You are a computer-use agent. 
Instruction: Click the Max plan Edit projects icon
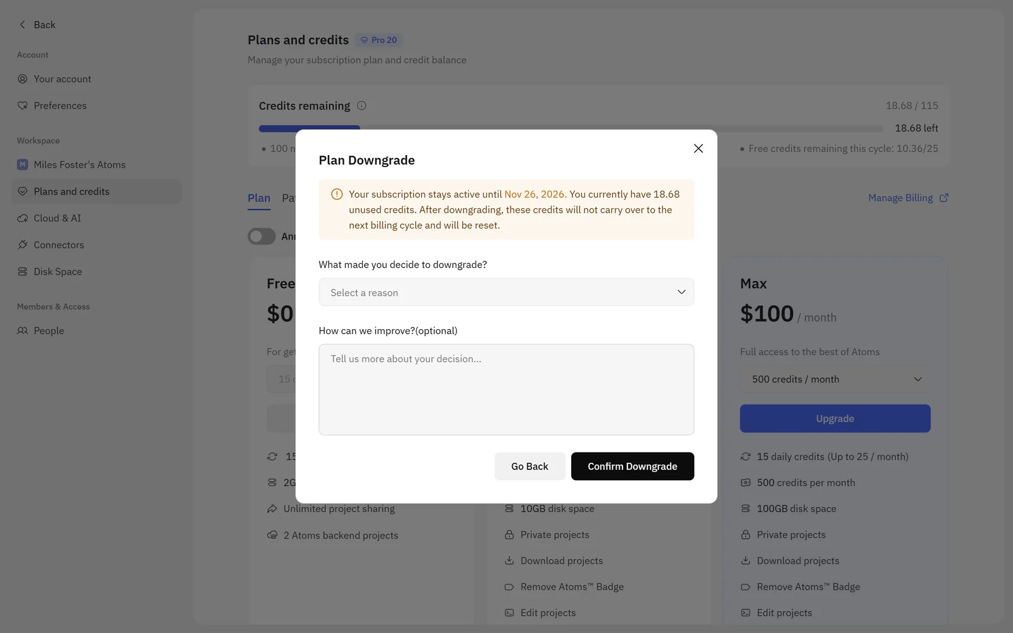coord(746,613)
